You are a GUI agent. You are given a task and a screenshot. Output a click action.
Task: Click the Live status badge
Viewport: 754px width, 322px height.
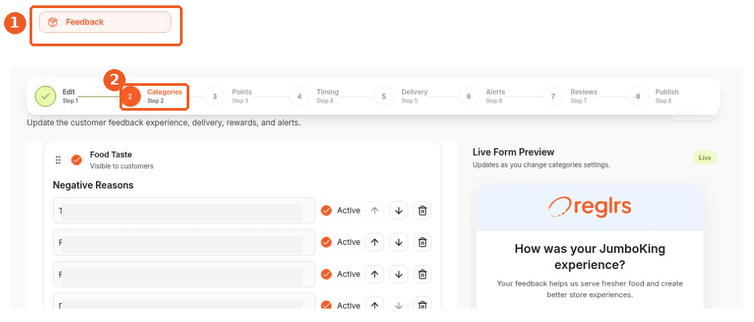[x=704, y=158]
